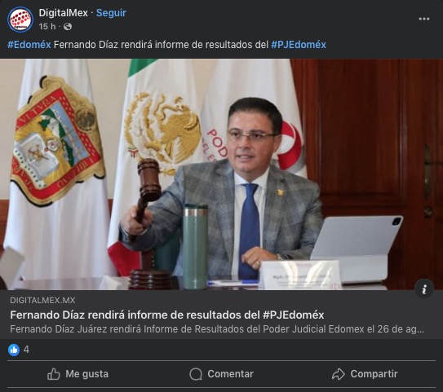Click the public globe audience icon
This screenshot has width=443, height=392.
pos(68,27)
